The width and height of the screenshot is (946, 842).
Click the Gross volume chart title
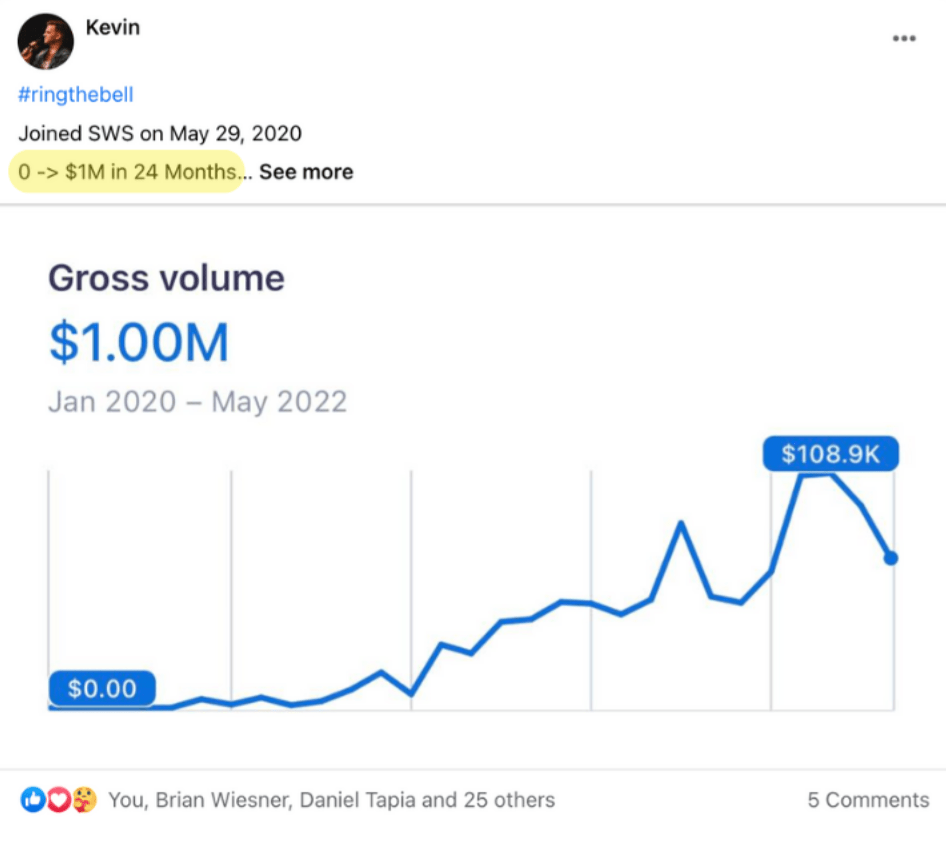(166, 278)
